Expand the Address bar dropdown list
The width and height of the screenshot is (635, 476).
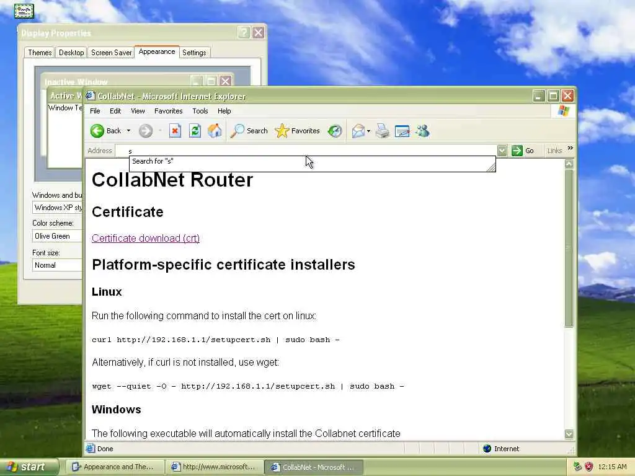(502, 151)
